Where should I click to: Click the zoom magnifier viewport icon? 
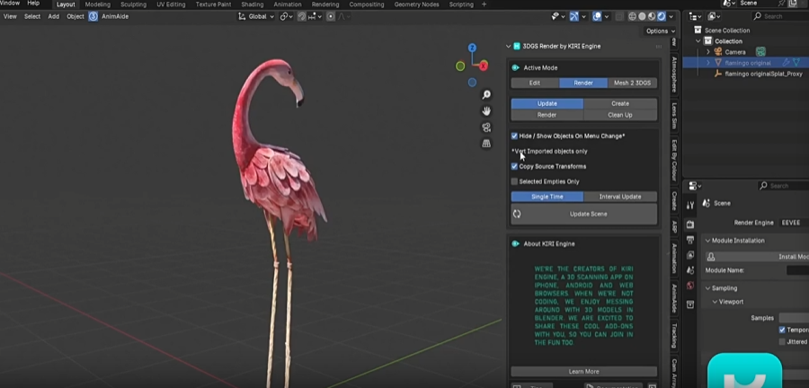(x=486, y=95)
